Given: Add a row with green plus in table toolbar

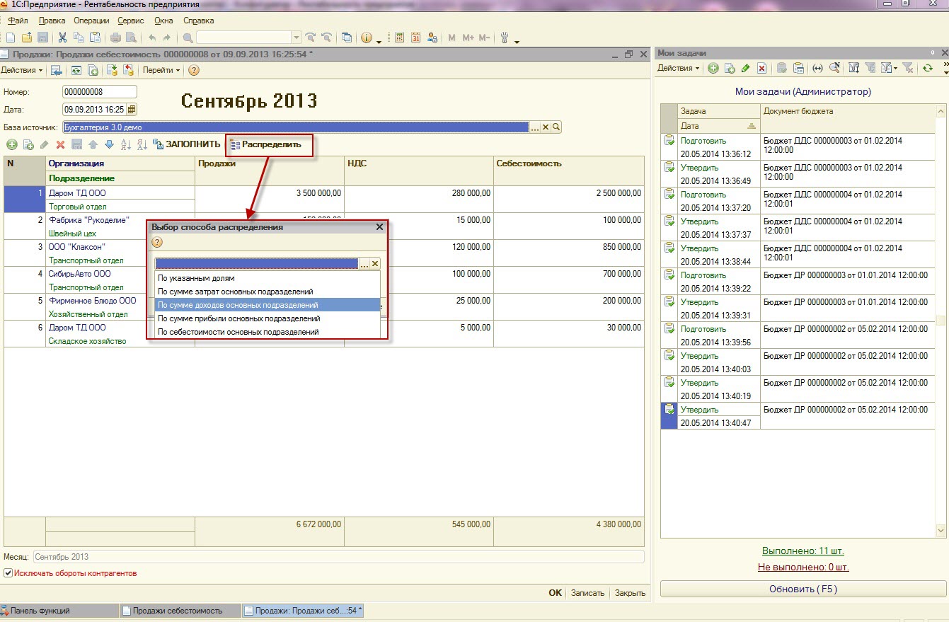Looking at the screenshot, I should (12, 144).
